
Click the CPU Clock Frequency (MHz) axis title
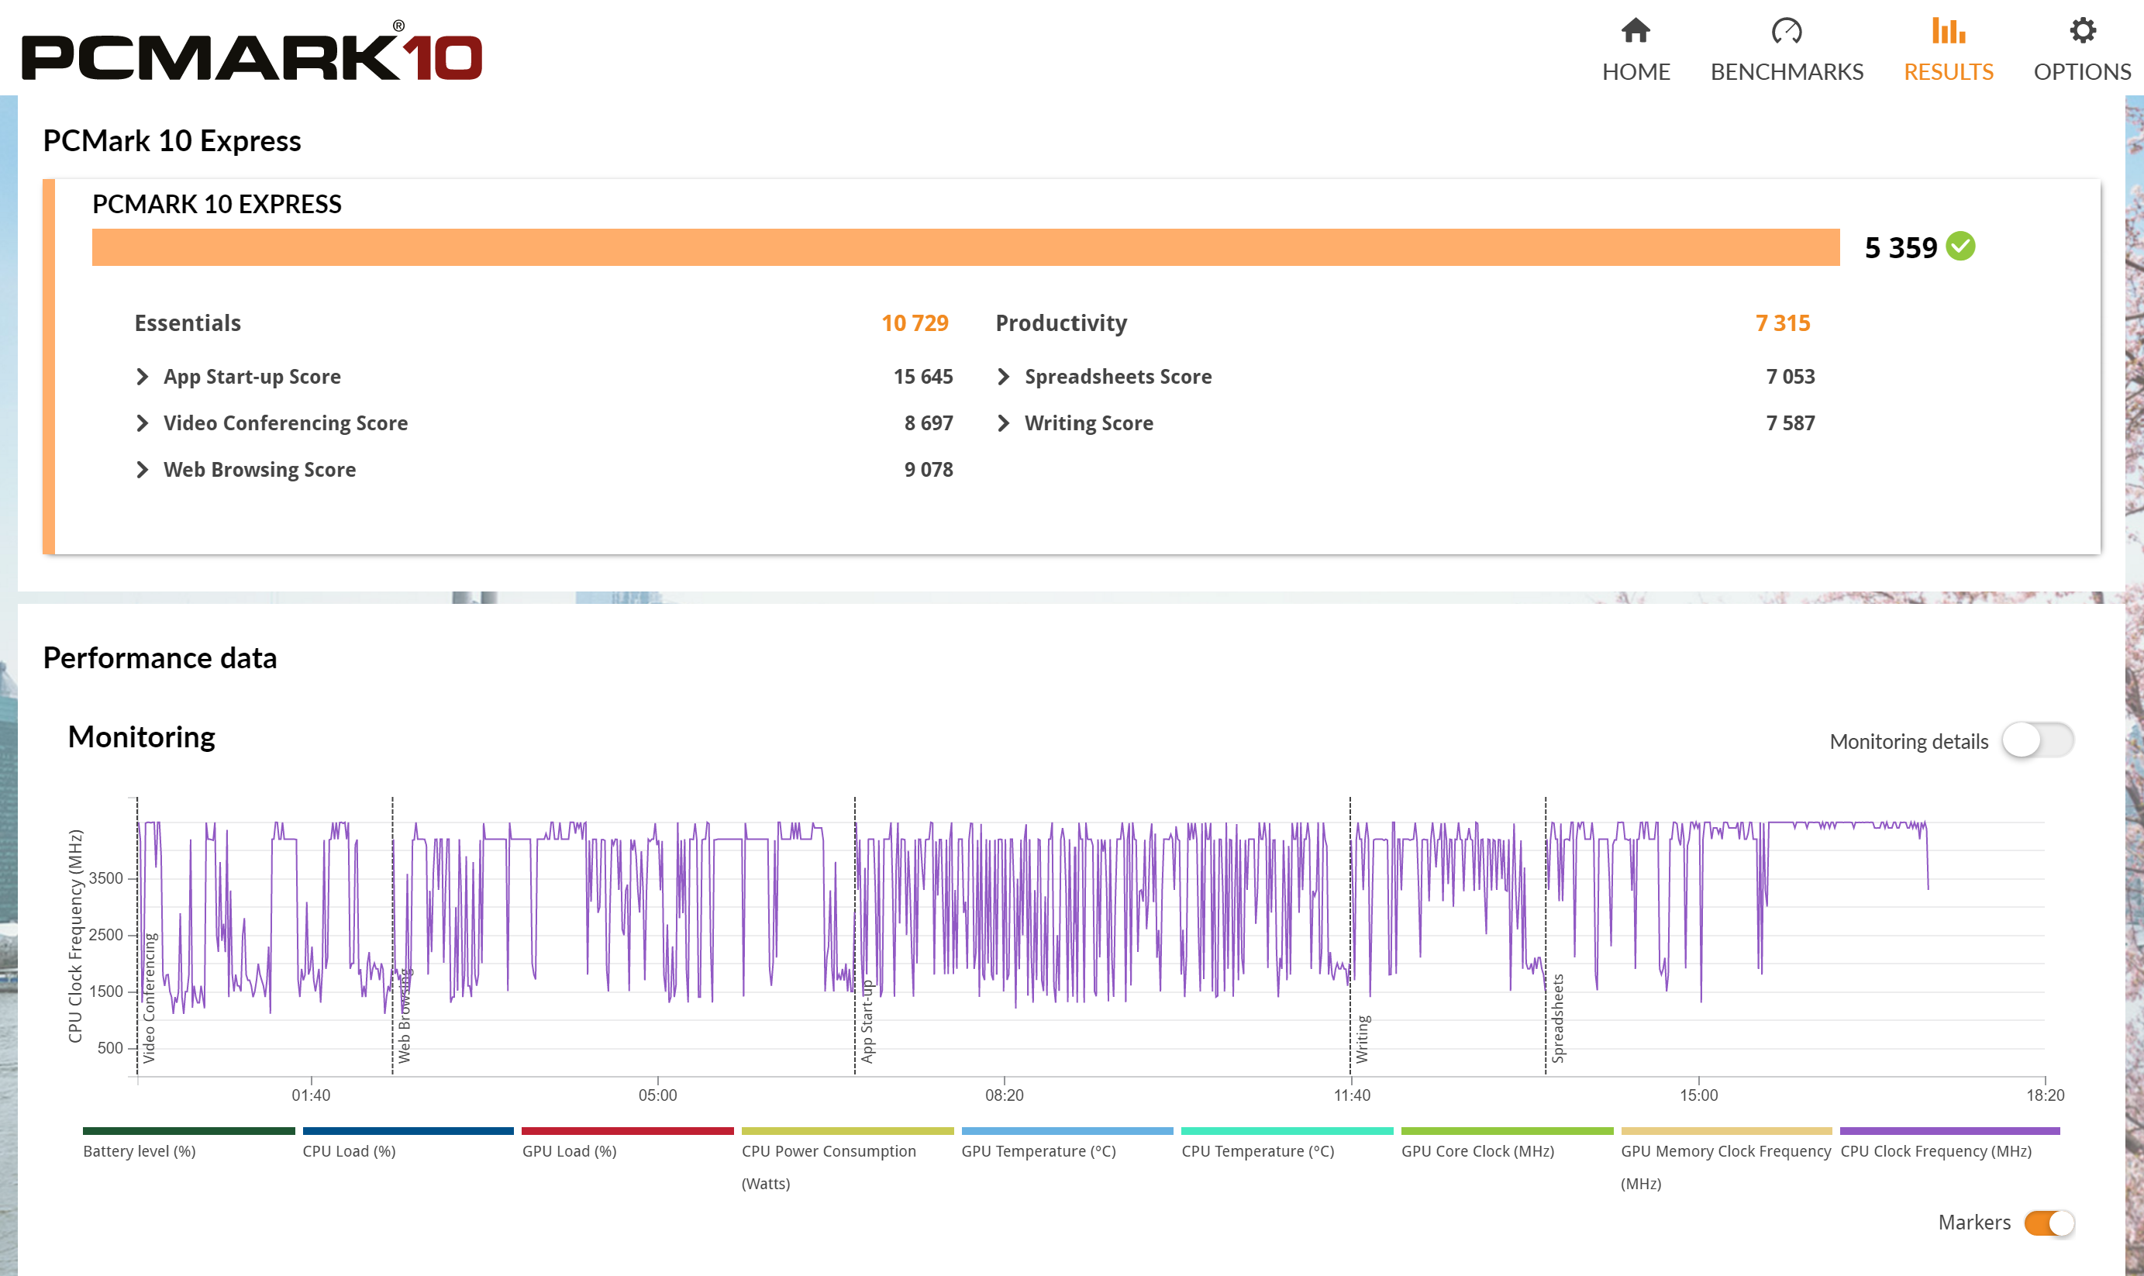pyautogui.click(x=76, y=936)
